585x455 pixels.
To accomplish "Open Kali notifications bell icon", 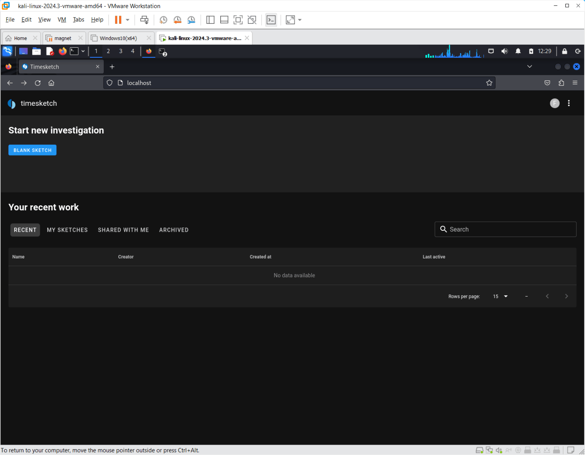I will (518, 51).
